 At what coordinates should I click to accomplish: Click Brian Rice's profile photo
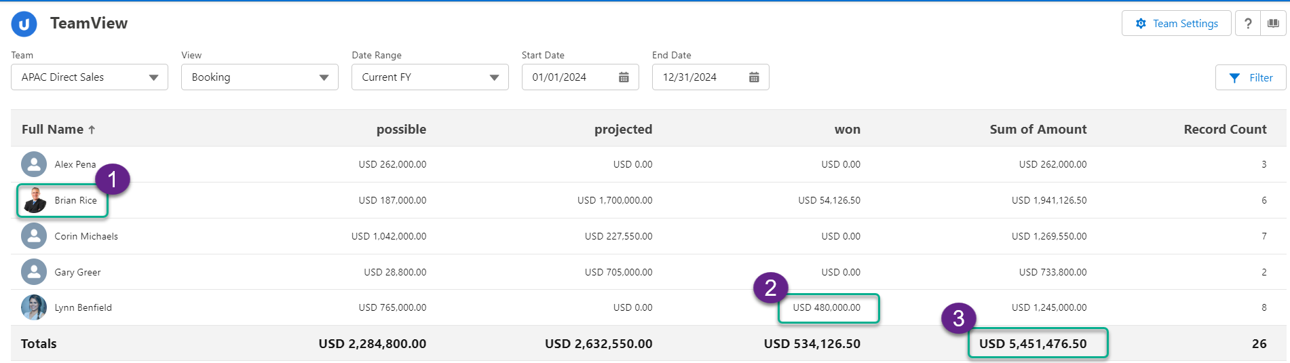34,200
